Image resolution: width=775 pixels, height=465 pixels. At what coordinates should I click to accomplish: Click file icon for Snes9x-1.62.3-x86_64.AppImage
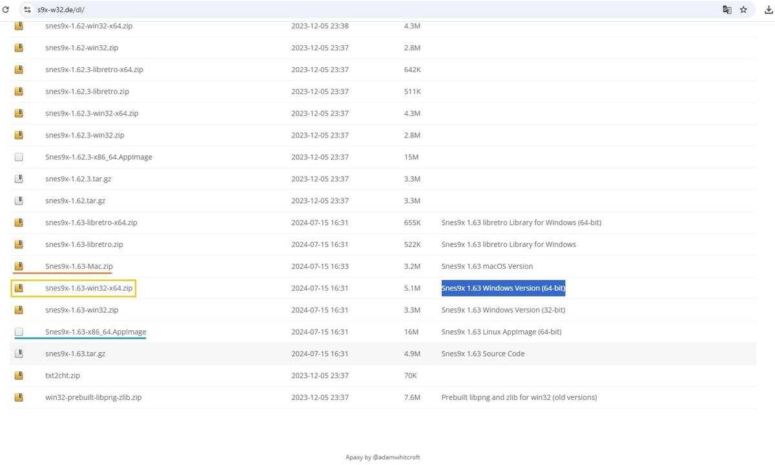tap(19, 157)
